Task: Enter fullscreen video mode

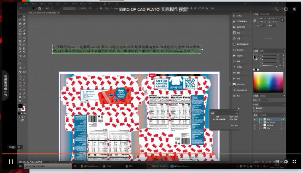Action: click(295, 161)
